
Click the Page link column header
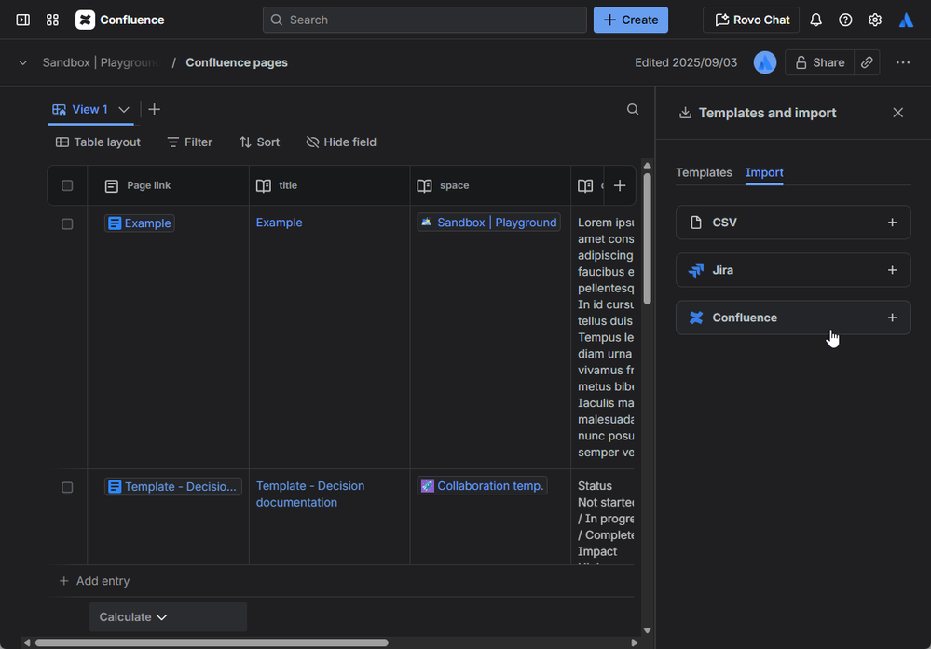(168, 185)
